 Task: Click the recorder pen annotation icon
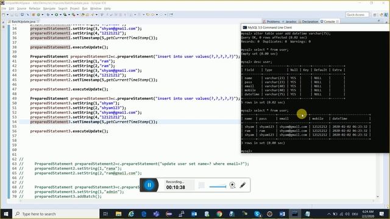click(243, 185)
